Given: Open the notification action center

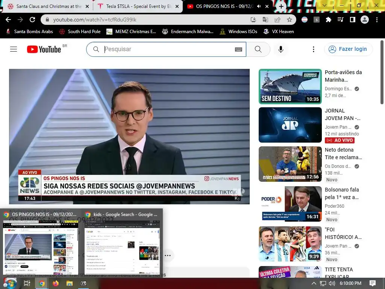Looking at the screenshot, I should 373,283.
